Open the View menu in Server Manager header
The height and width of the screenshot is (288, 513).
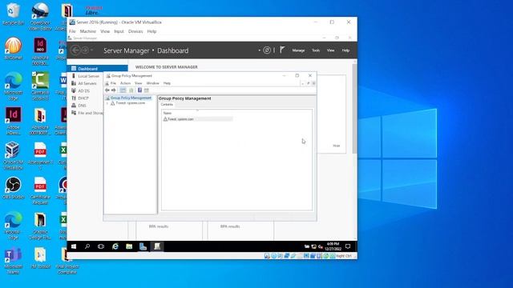(331, 50)
